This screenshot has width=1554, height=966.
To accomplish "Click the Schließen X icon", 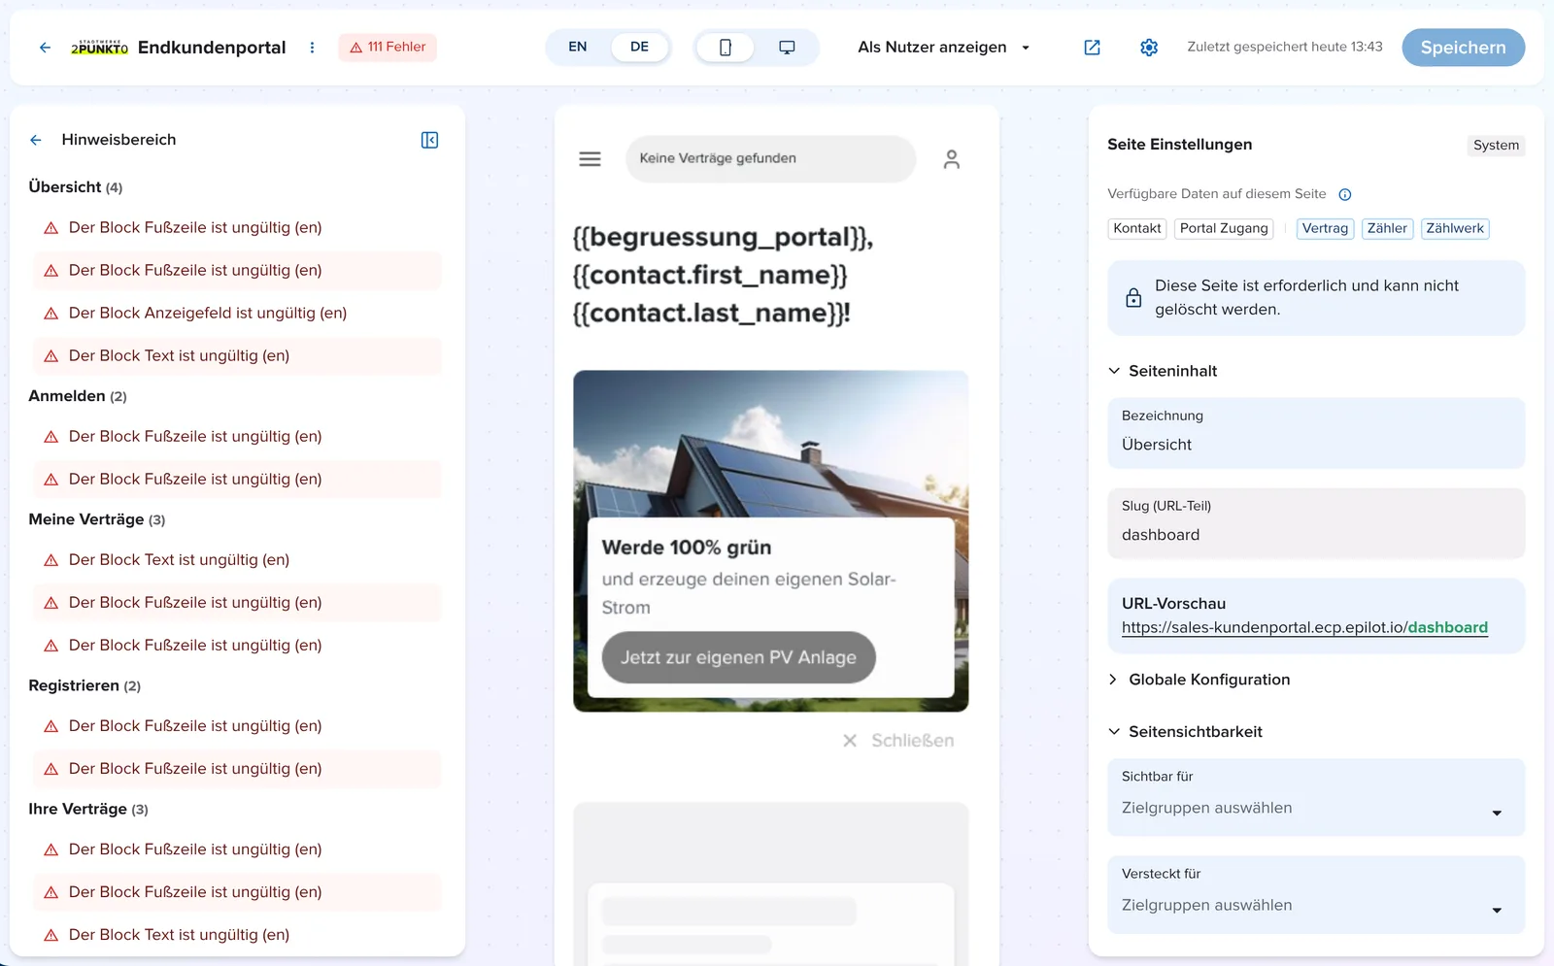I will coord(850,741).
